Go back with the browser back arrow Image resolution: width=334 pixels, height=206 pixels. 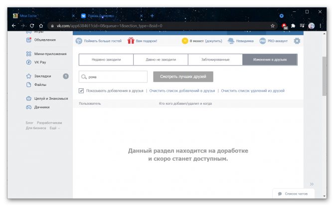[14, 26]
